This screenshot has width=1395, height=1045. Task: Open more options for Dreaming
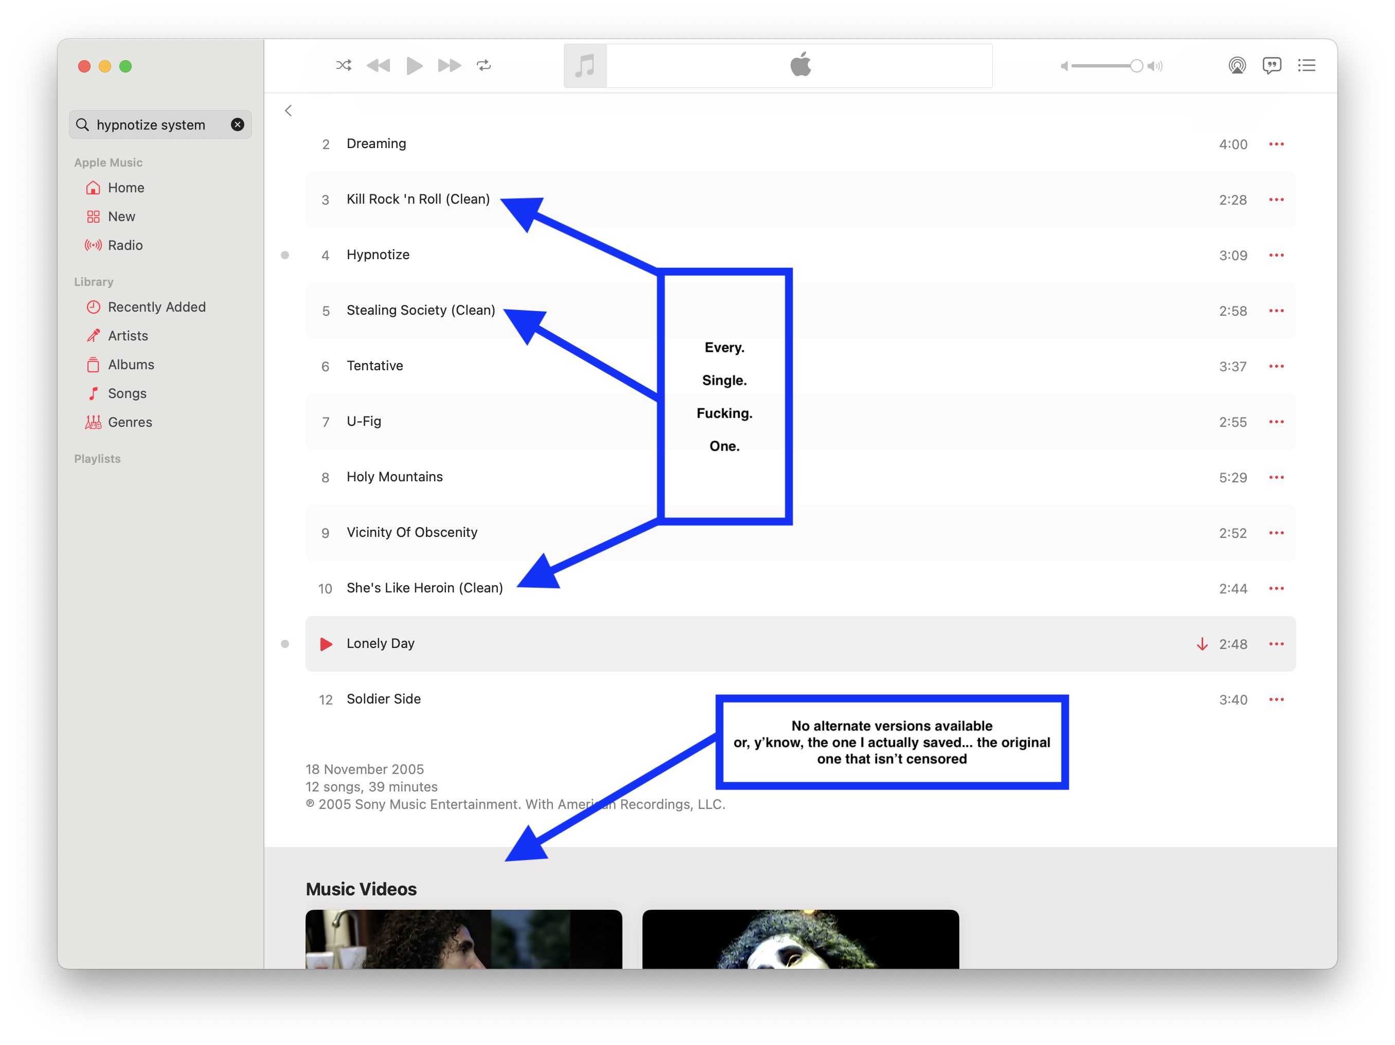[x=1277, y=145]
